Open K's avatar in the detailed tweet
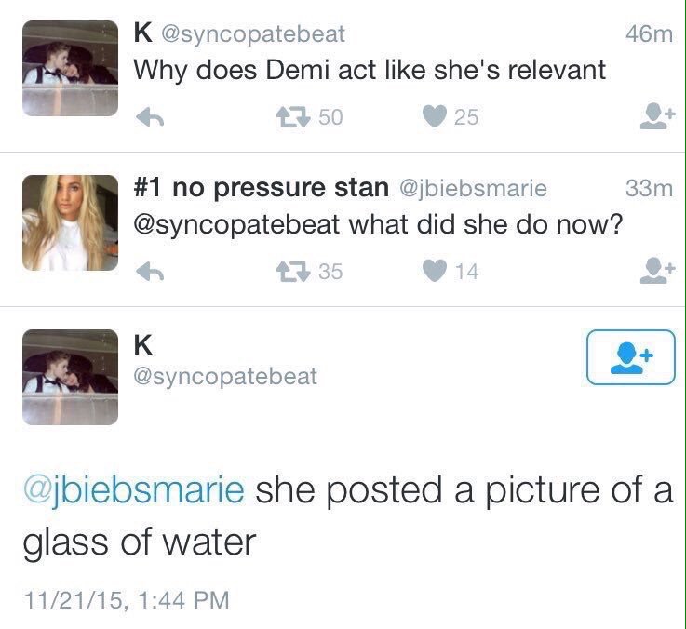Image resolution: width=686 pixels, height=629 pixels. (70, 377)
